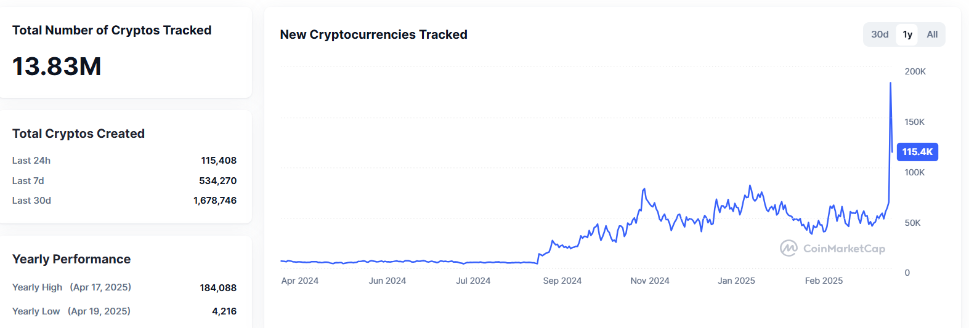969x328 pixels.
Task: Click the 115.4K current value label
Action: [x=917, y=152]
